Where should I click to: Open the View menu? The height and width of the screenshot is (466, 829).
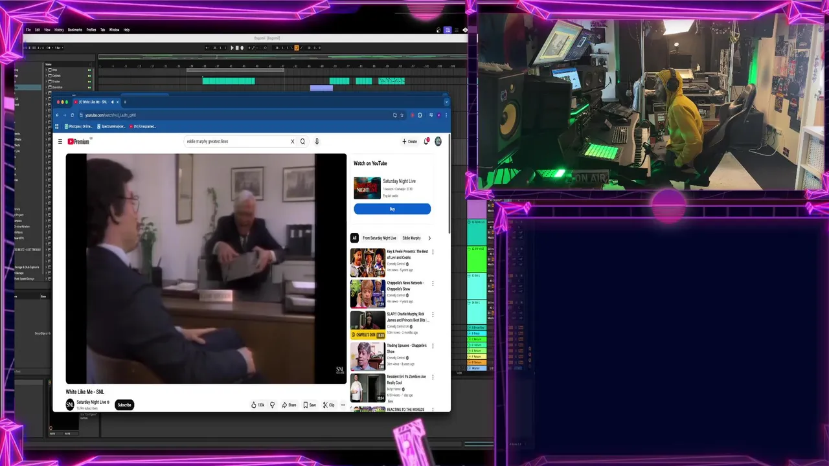(47, 30)
